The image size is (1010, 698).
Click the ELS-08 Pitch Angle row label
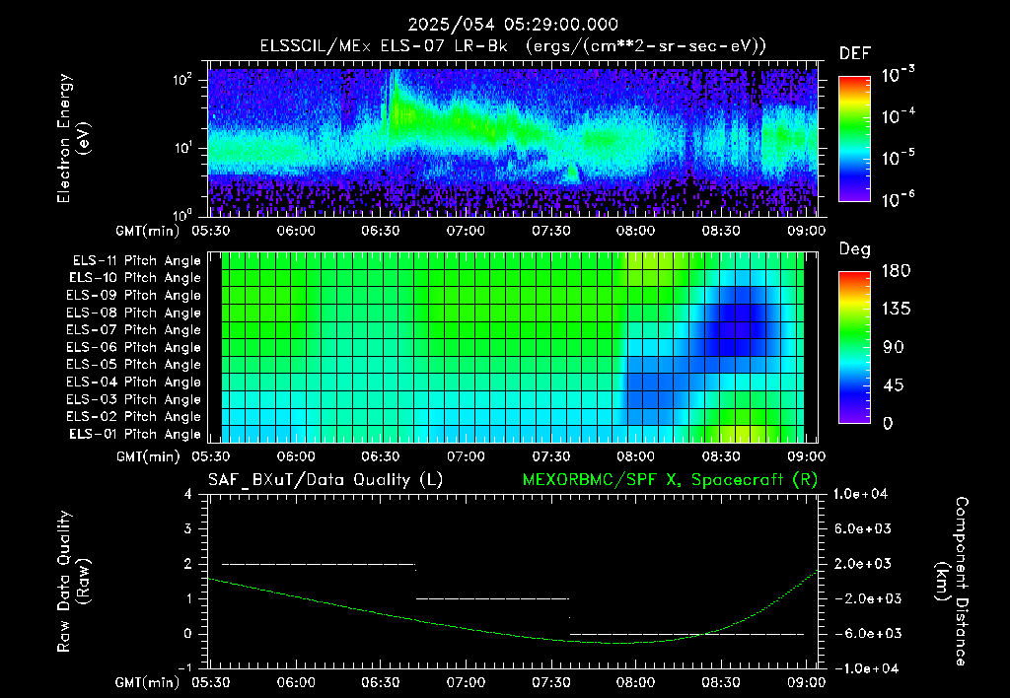point(134,313)
